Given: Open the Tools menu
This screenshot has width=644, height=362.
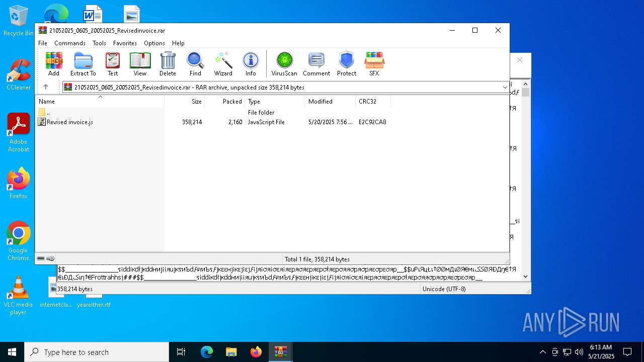Looking at the screenshot, I should pos(99,43).
